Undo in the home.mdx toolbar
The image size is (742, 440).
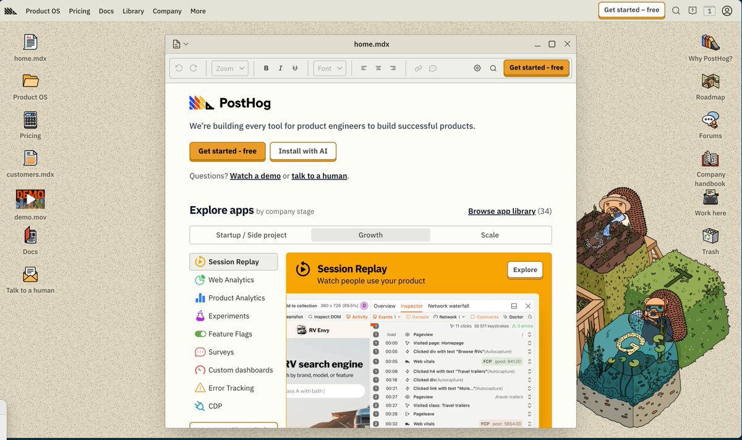coord(179,68)
